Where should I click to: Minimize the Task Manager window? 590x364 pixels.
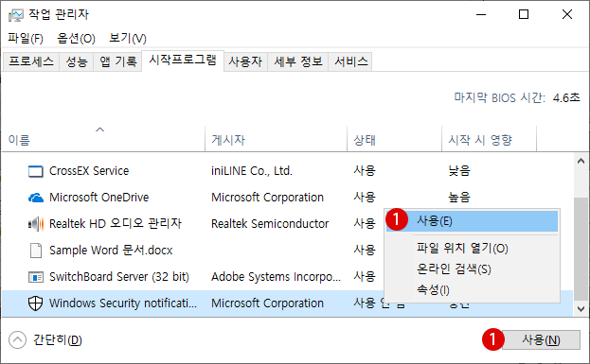click(x=481, y=14)
